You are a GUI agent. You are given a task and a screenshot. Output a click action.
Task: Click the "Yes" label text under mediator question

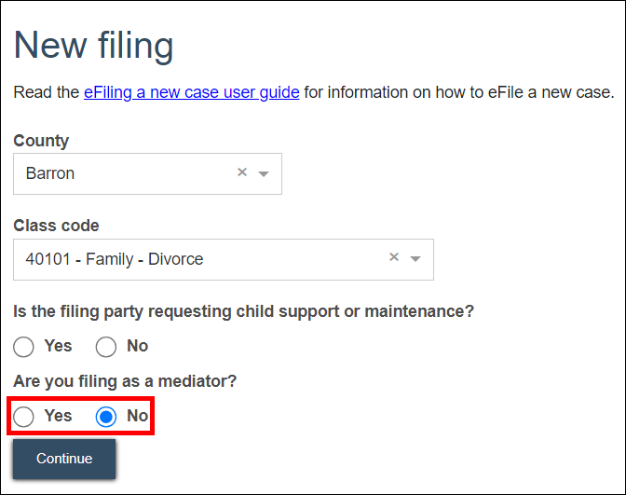coord(58,416)
